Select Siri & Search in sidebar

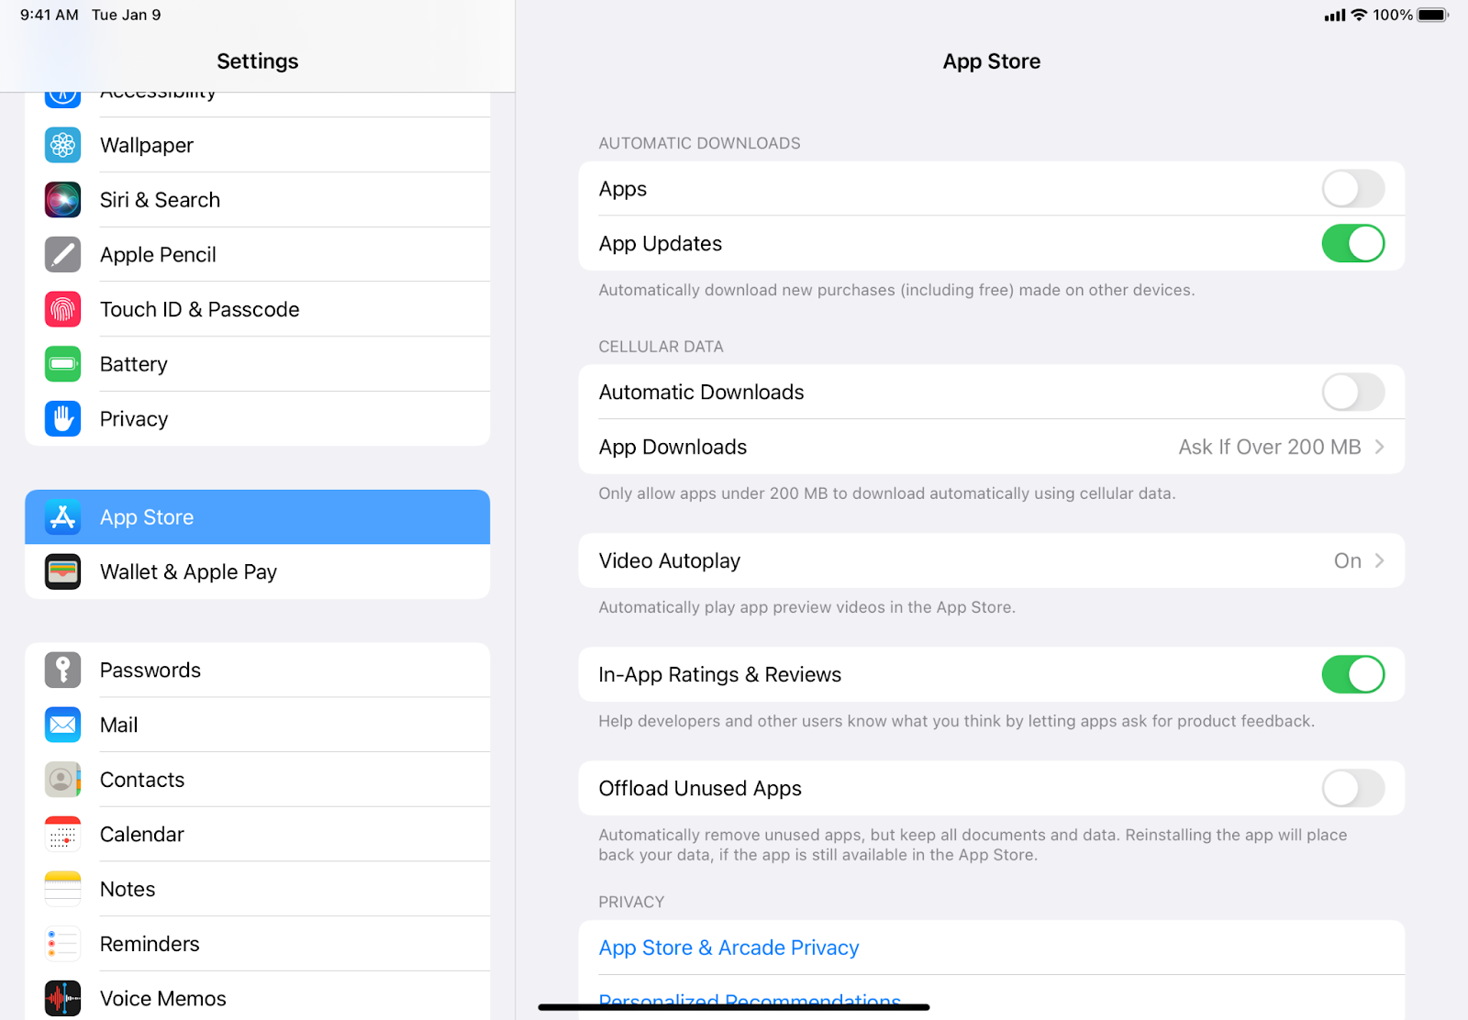point(258,200)
